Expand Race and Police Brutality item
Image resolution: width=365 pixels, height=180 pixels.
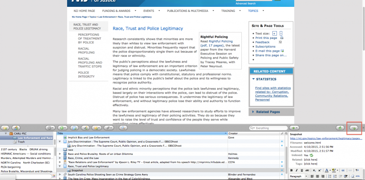coord(60,154)
